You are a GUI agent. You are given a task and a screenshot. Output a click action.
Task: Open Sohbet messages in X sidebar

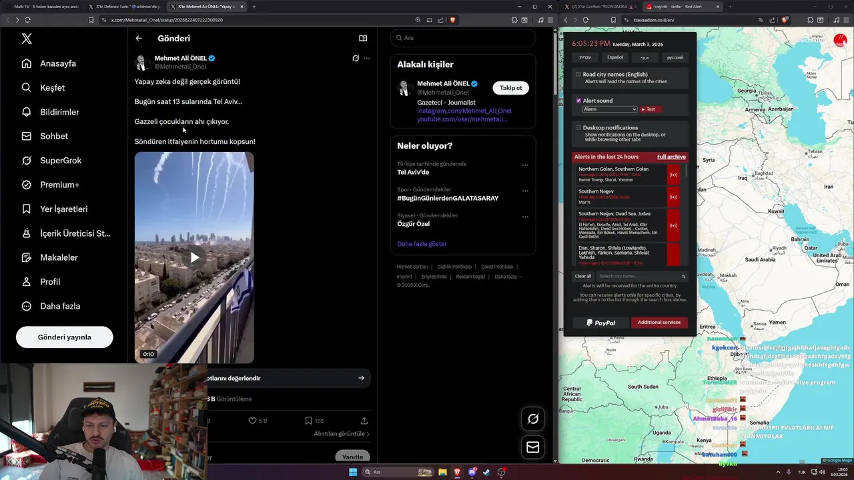pos(45,136)
